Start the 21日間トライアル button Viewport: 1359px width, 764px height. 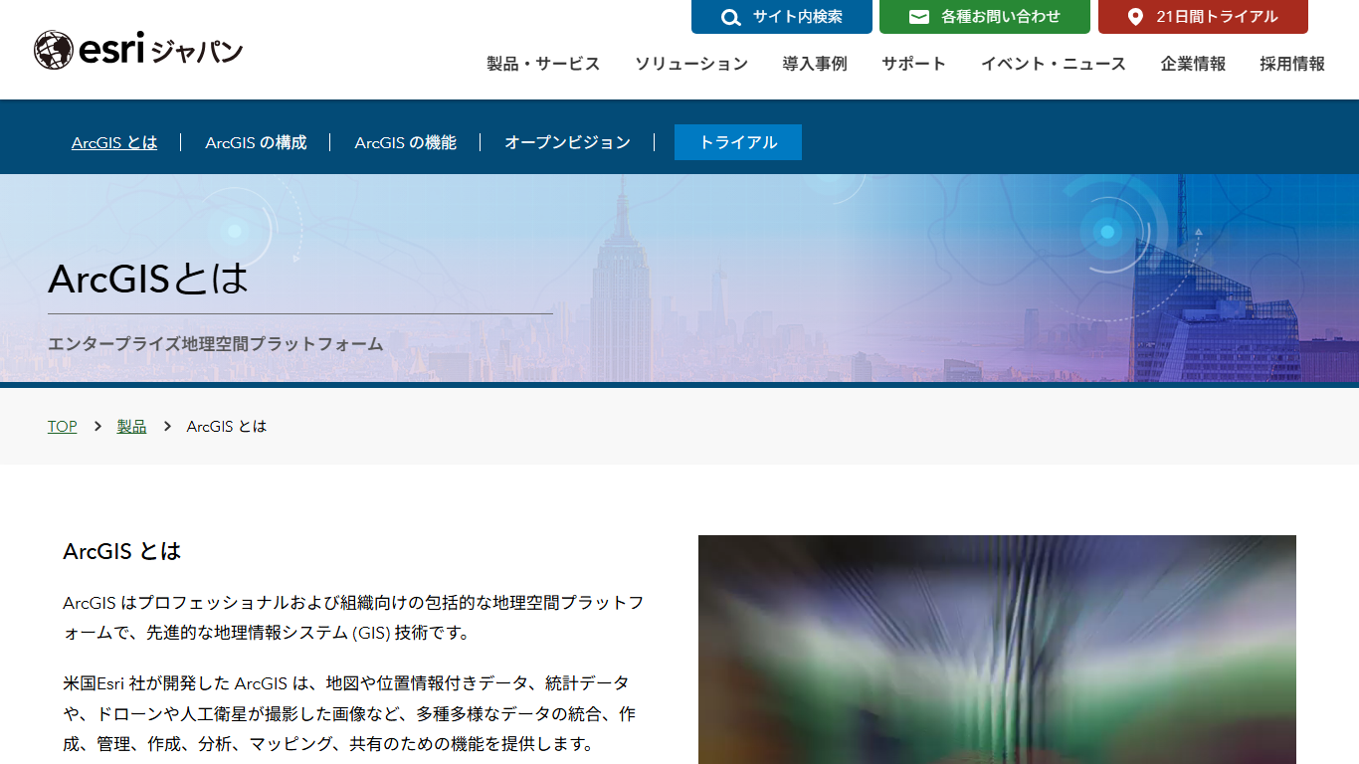tap(1203, 17)
